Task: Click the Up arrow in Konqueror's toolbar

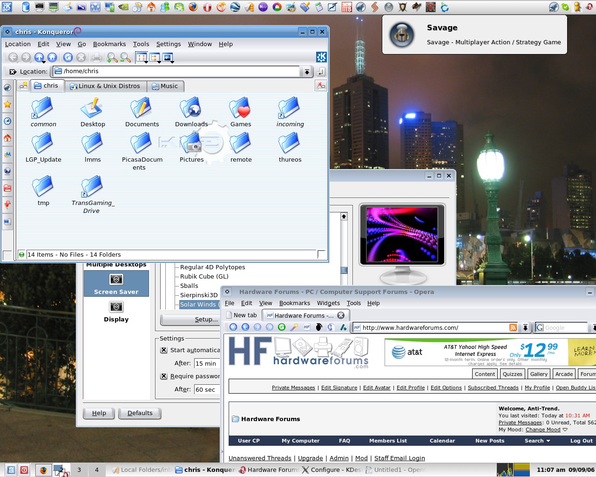Action: coord(39,57)
